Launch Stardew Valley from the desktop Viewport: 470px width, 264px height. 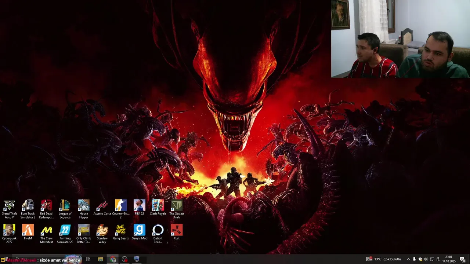click(102, 234)
